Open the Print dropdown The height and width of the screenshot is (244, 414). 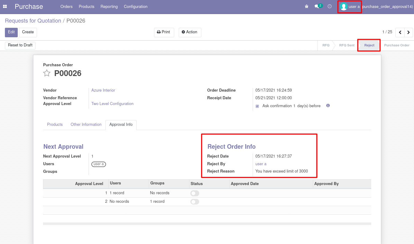[x=164, y=32]
